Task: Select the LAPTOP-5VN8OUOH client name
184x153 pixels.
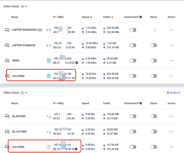Action: coord(24,30)
